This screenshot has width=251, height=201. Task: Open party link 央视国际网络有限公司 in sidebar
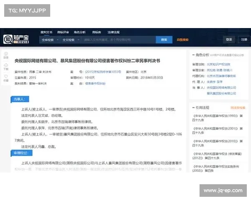[221, 88]
